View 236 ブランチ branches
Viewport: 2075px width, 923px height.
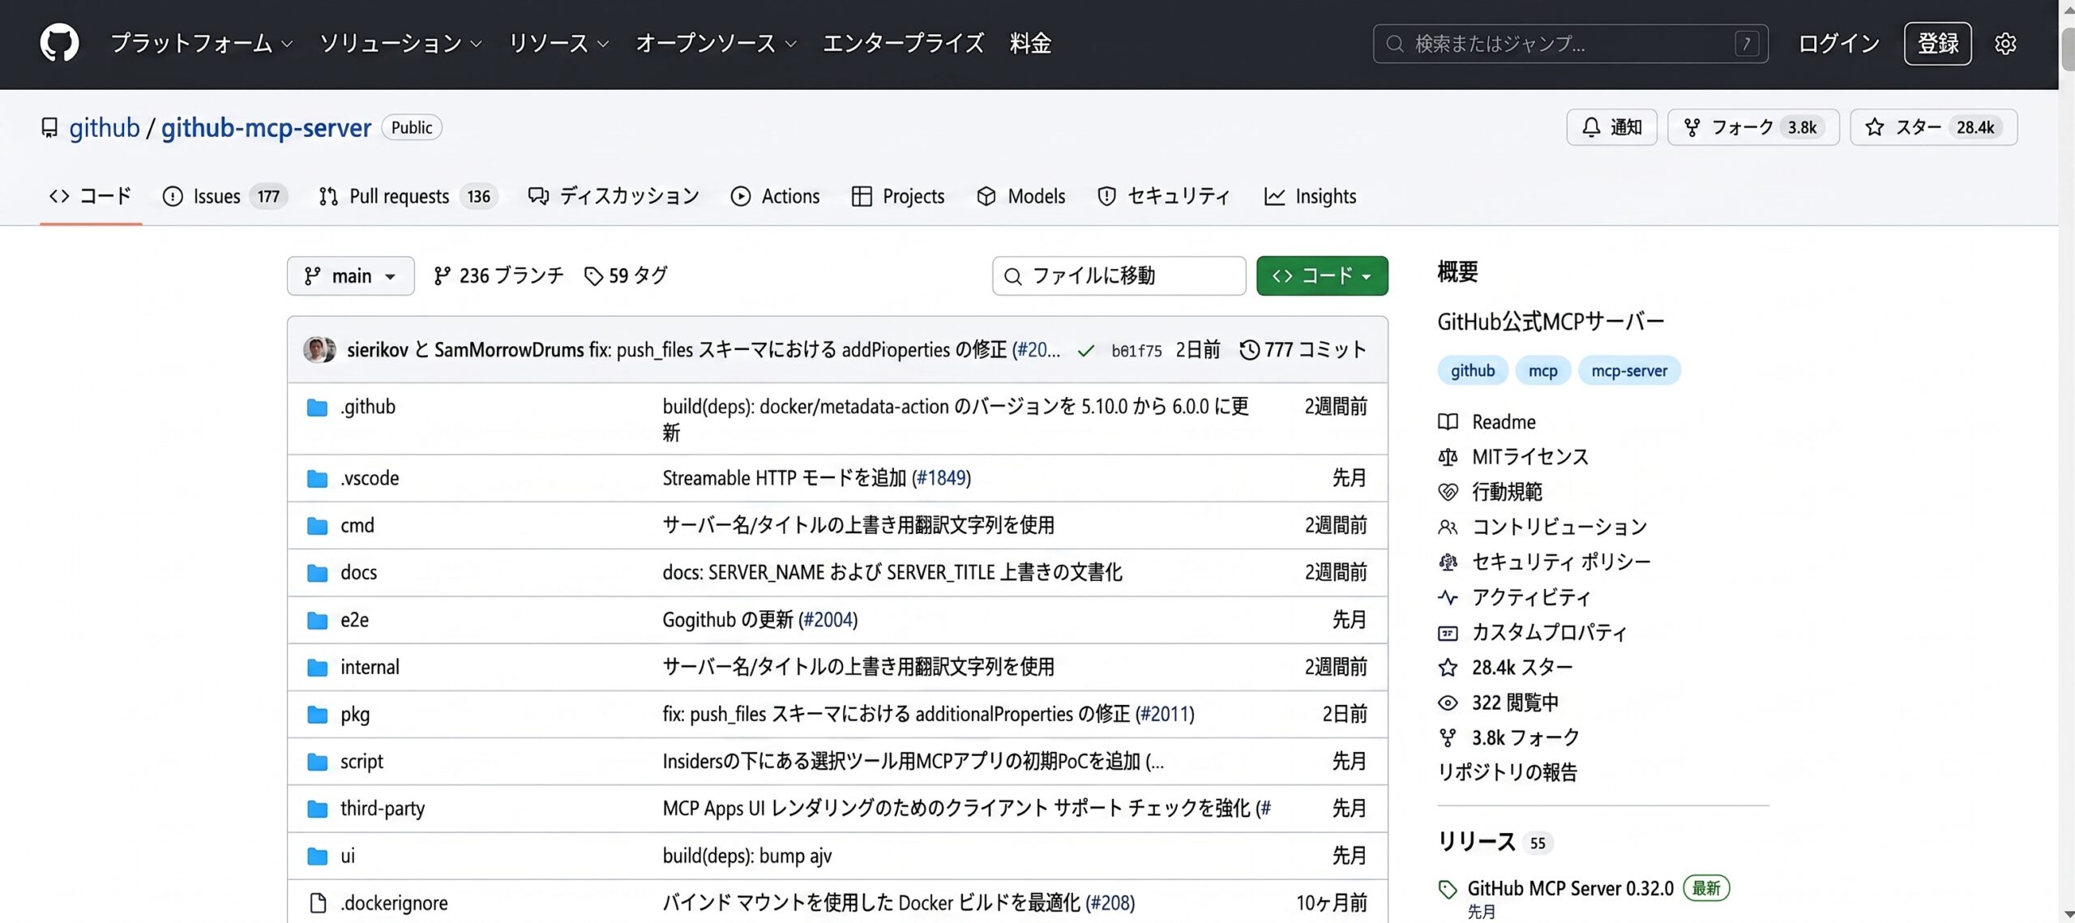(x=498, y=276)
